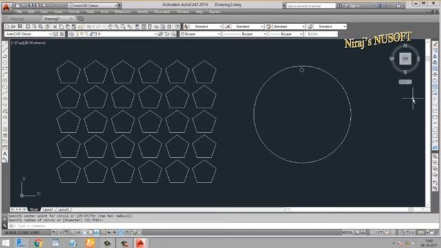Open the Multileader Style 'Standard' dropdown
Image resolution: width=441 pixels, height=248 pixels.
330,26
